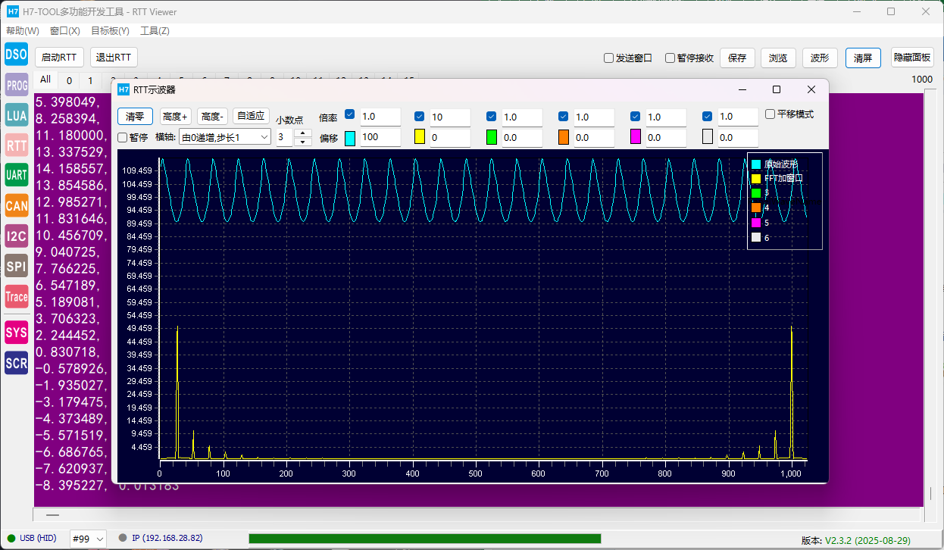The height and width of the screenshot is (550, 944).
Task: Enable the 暂停接收 checkbox
Action: pyautogui.click(x=670, y=58)
